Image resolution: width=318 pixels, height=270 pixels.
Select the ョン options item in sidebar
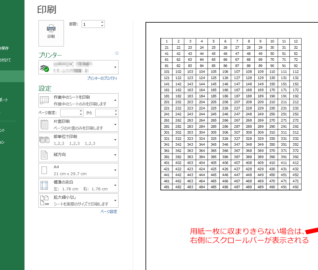pos(2,142)
